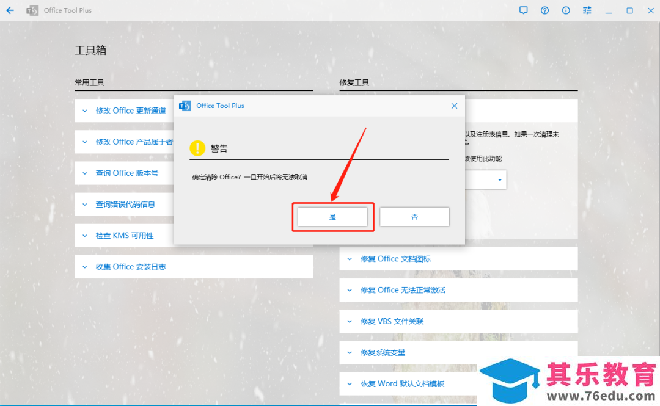Open 查询错误代码信息 tool

[125, 205]
